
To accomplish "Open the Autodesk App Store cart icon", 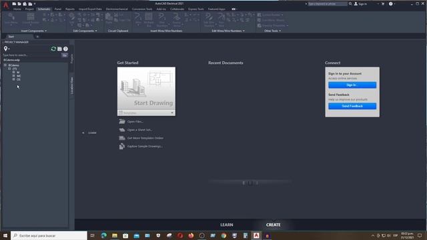I will [x=383, y=4].
